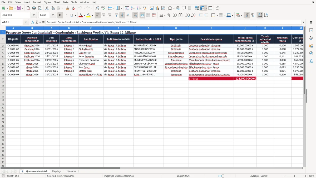Toggle Center Horizontally alignment
316x178 pixels.
[x=103, y=15]
